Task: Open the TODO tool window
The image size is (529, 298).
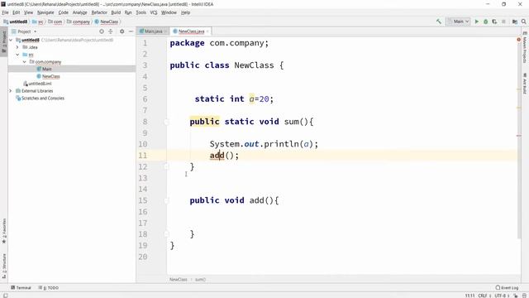Action: pos(49,288)
